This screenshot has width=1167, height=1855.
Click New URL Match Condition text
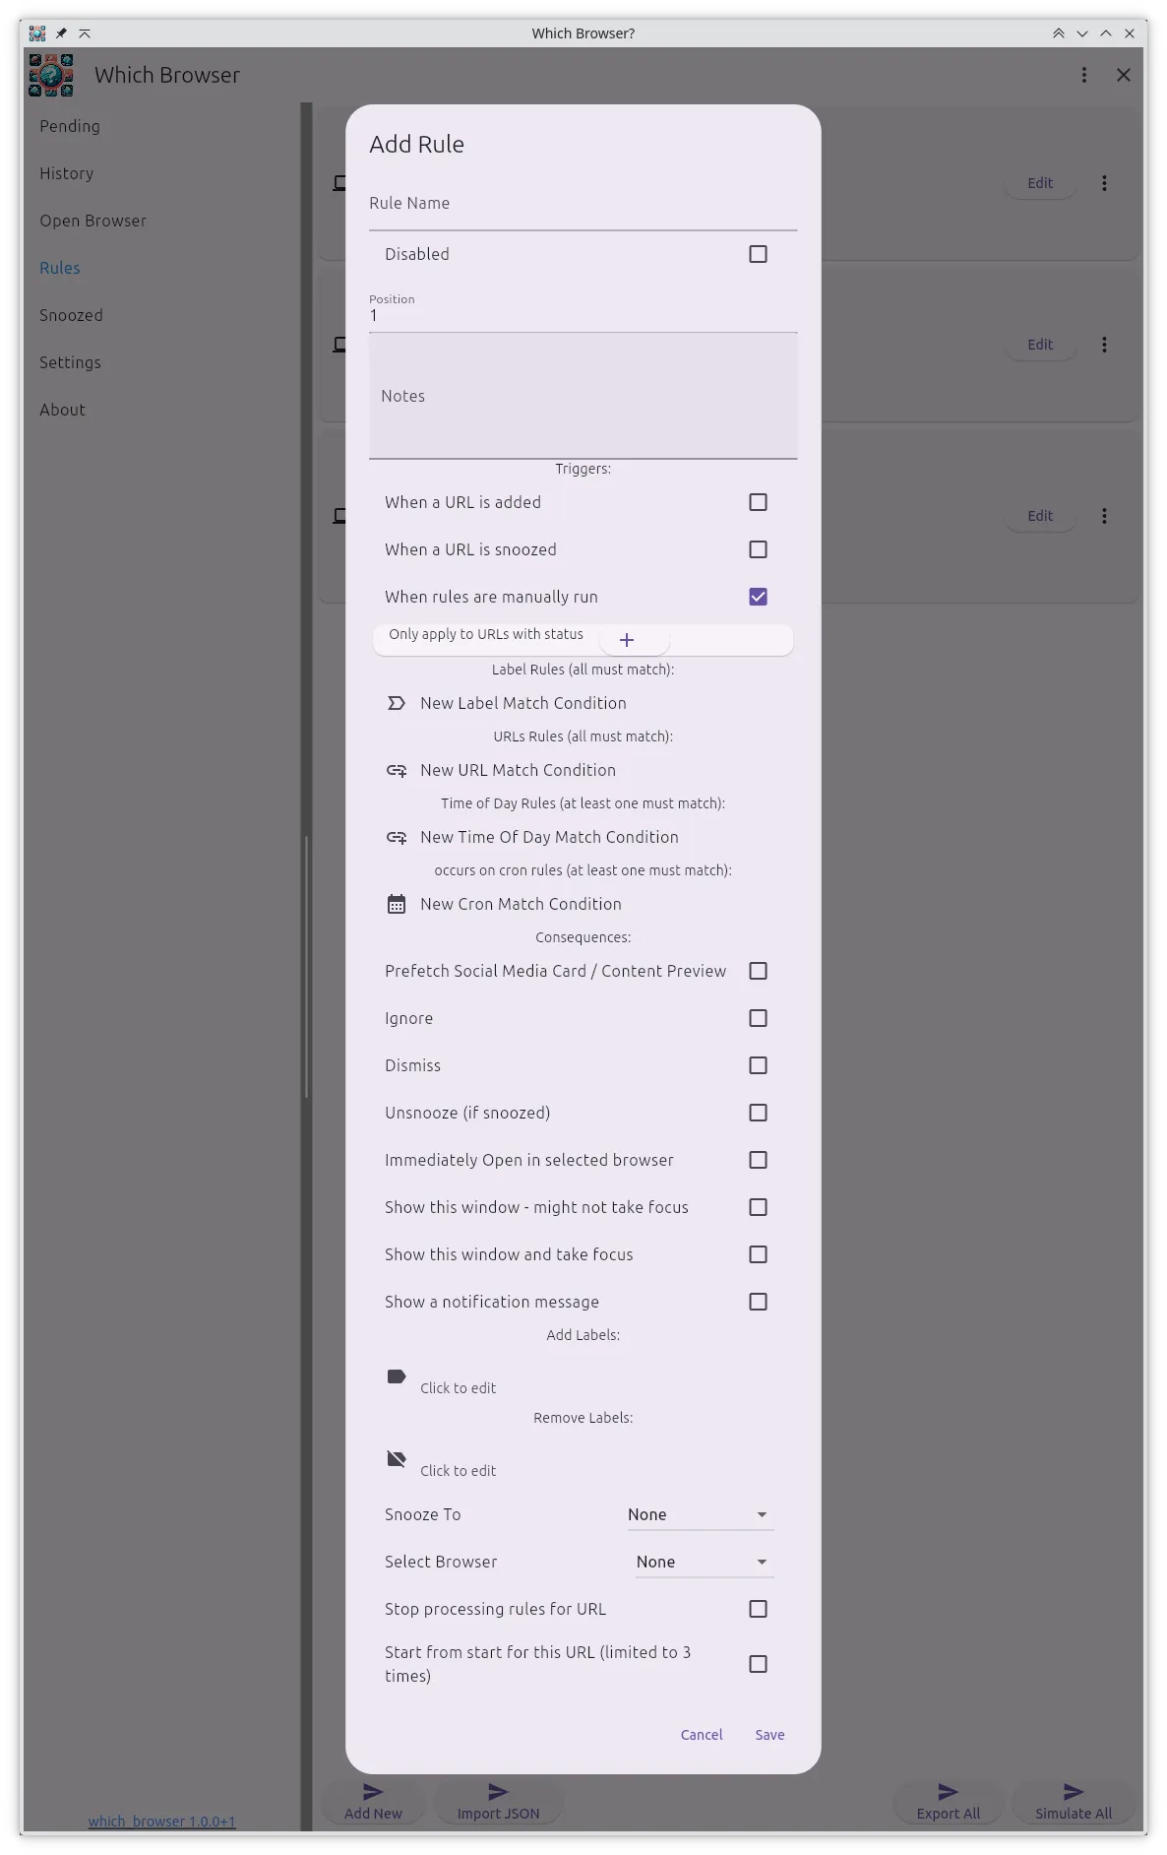pos(518,770)
